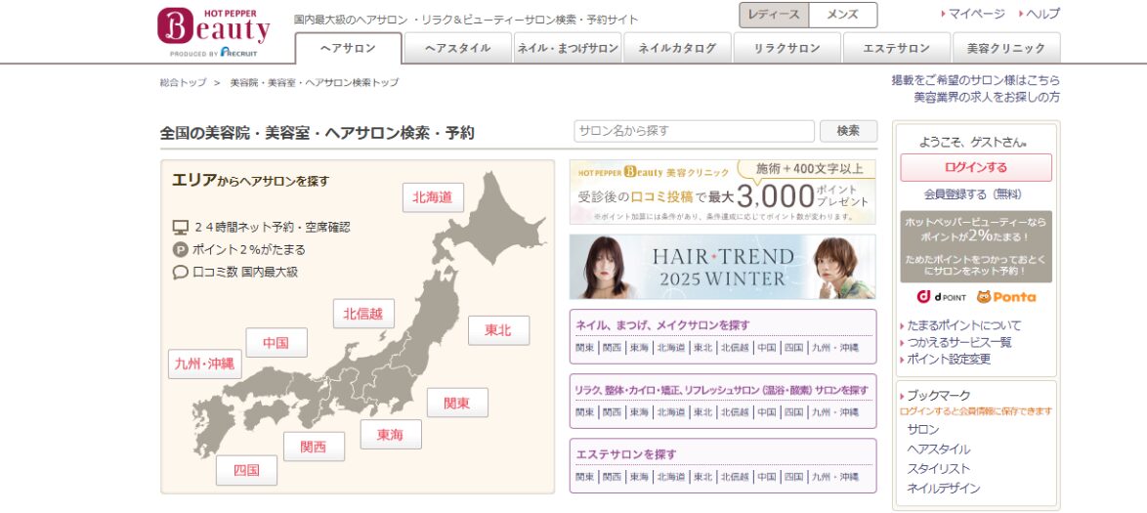Click 東海 under リラク、整体 section
The height and width of the screenshot is (513, 1147).
[x=639, y=412]
